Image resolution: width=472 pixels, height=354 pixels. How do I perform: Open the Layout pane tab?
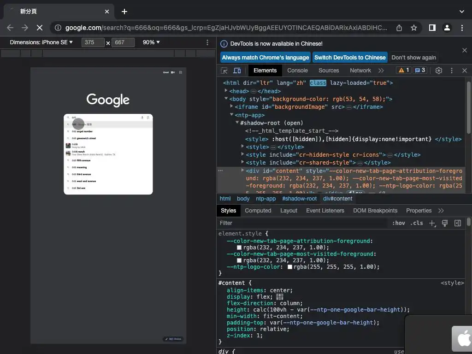click(x=289, y=211)
